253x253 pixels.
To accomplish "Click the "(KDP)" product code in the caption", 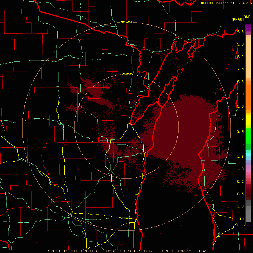I will tap(125, 251).
